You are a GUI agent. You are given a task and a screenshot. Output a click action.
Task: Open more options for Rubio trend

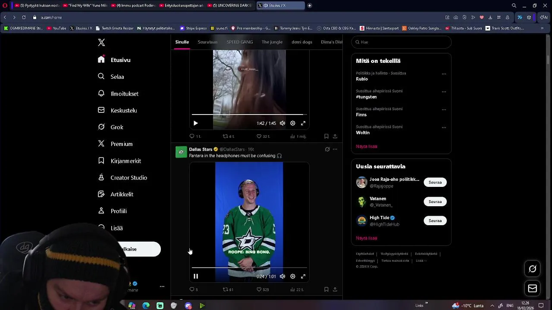pyautogui.click(x=444, y=74)
